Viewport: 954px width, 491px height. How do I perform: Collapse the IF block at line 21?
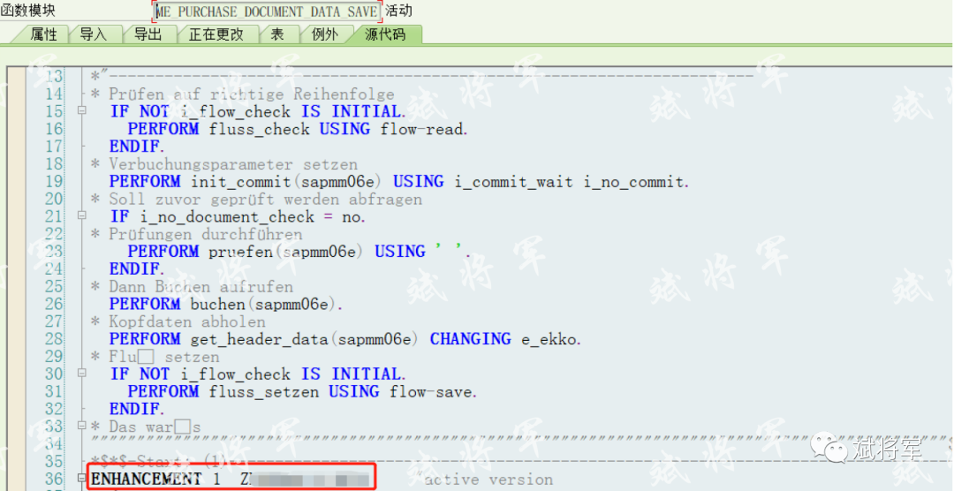tap(81, 215)
